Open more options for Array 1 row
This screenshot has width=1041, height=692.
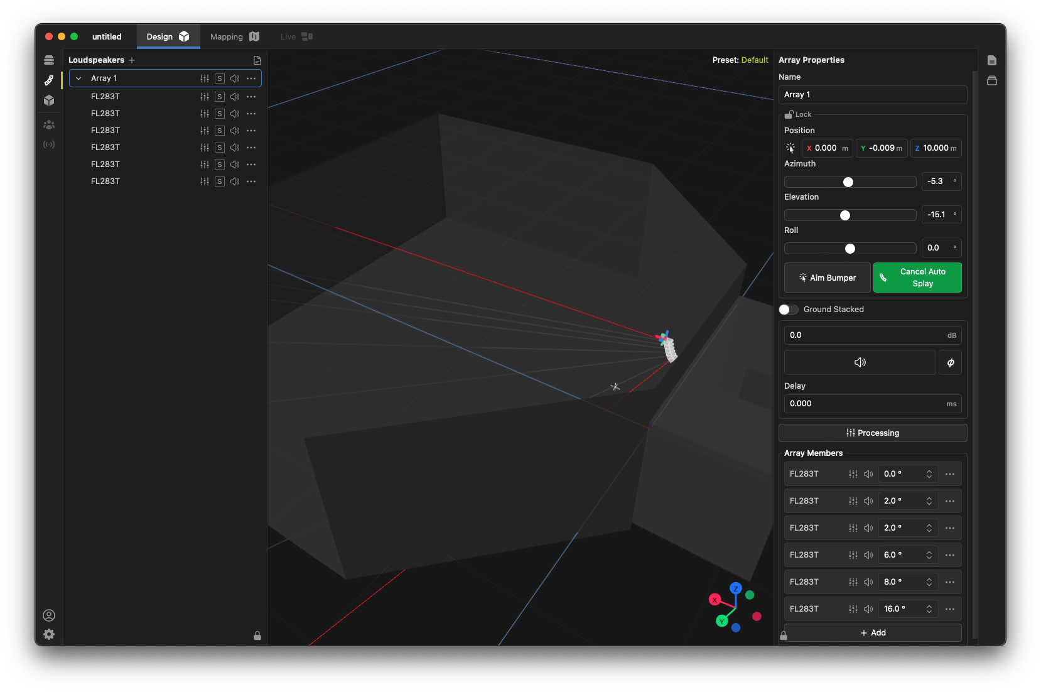251,78
